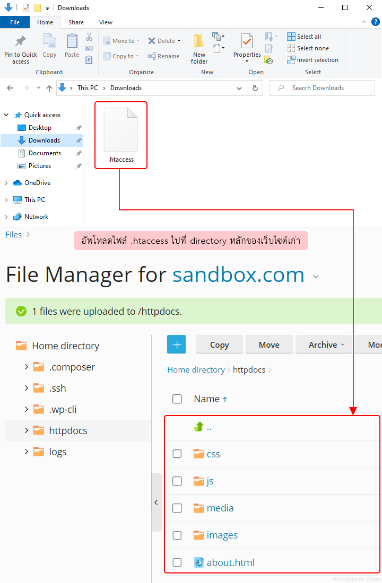Click the refresh button beside address bar
Viewport: 382px width, 583px height.
coord(255,88)
